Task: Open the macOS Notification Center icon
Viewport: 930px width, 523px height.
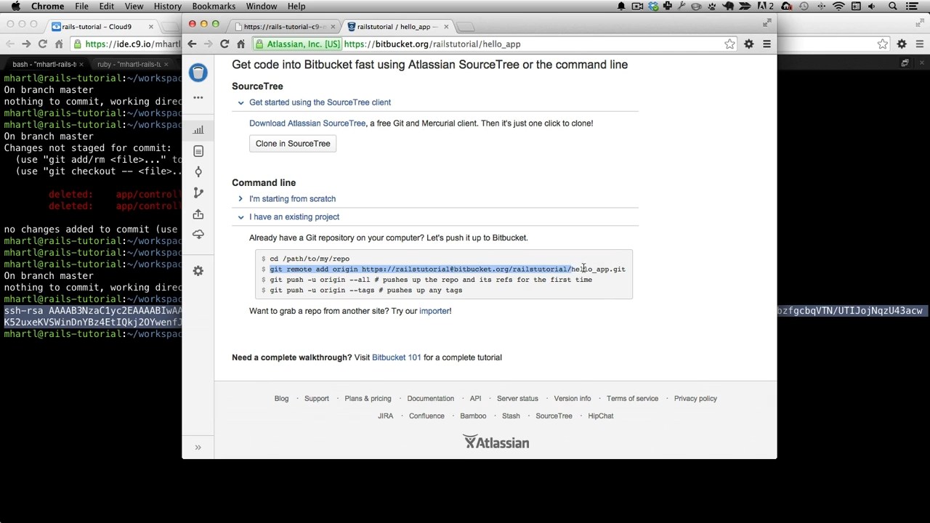Action: pos(913,7)
